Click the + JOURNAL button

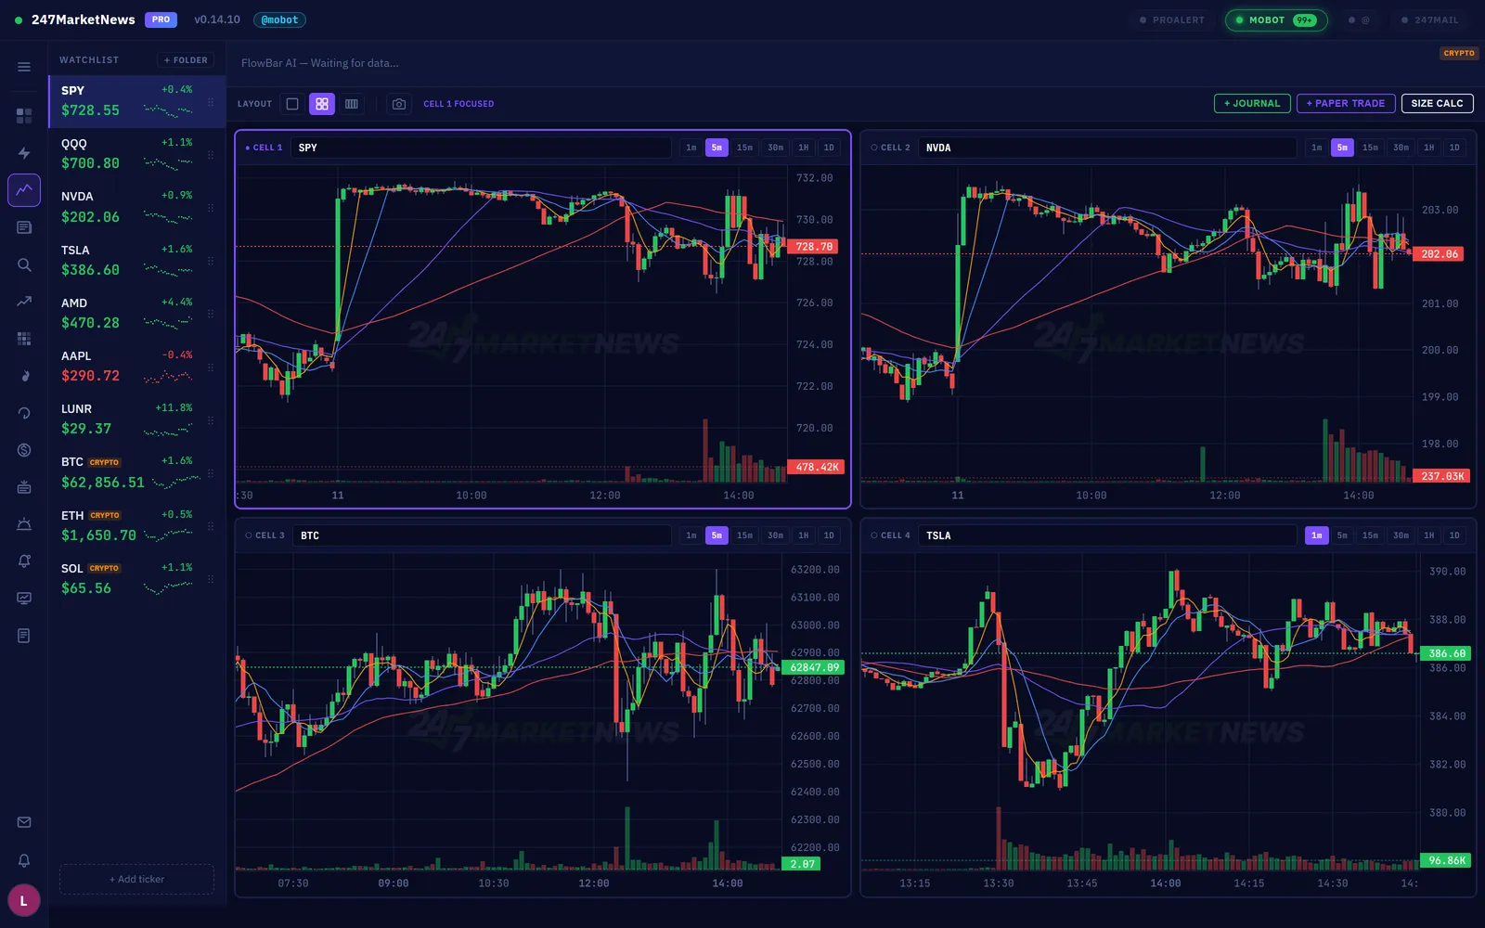(x=1252, y=103)
